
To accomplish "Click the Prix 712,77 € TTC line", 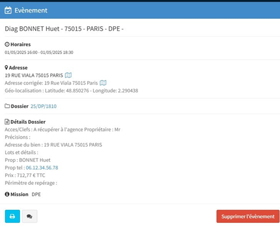I will pyautogui.click(x=25, y=175).
